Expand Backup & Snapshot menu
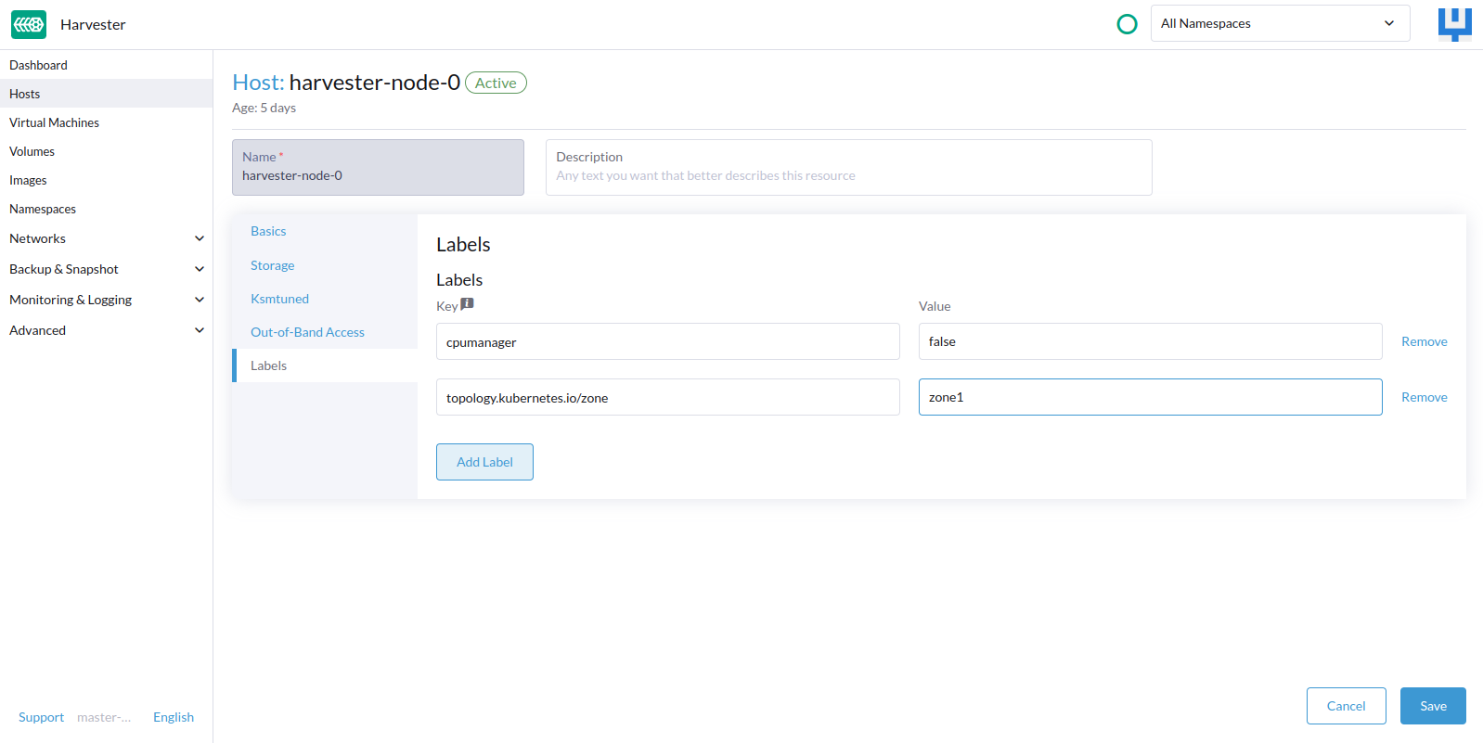 point(106,269)
